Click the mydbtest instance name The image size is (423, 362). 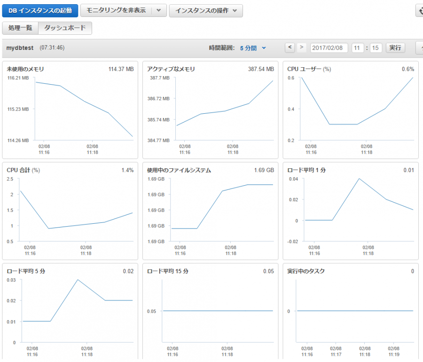tap(20, 48)
